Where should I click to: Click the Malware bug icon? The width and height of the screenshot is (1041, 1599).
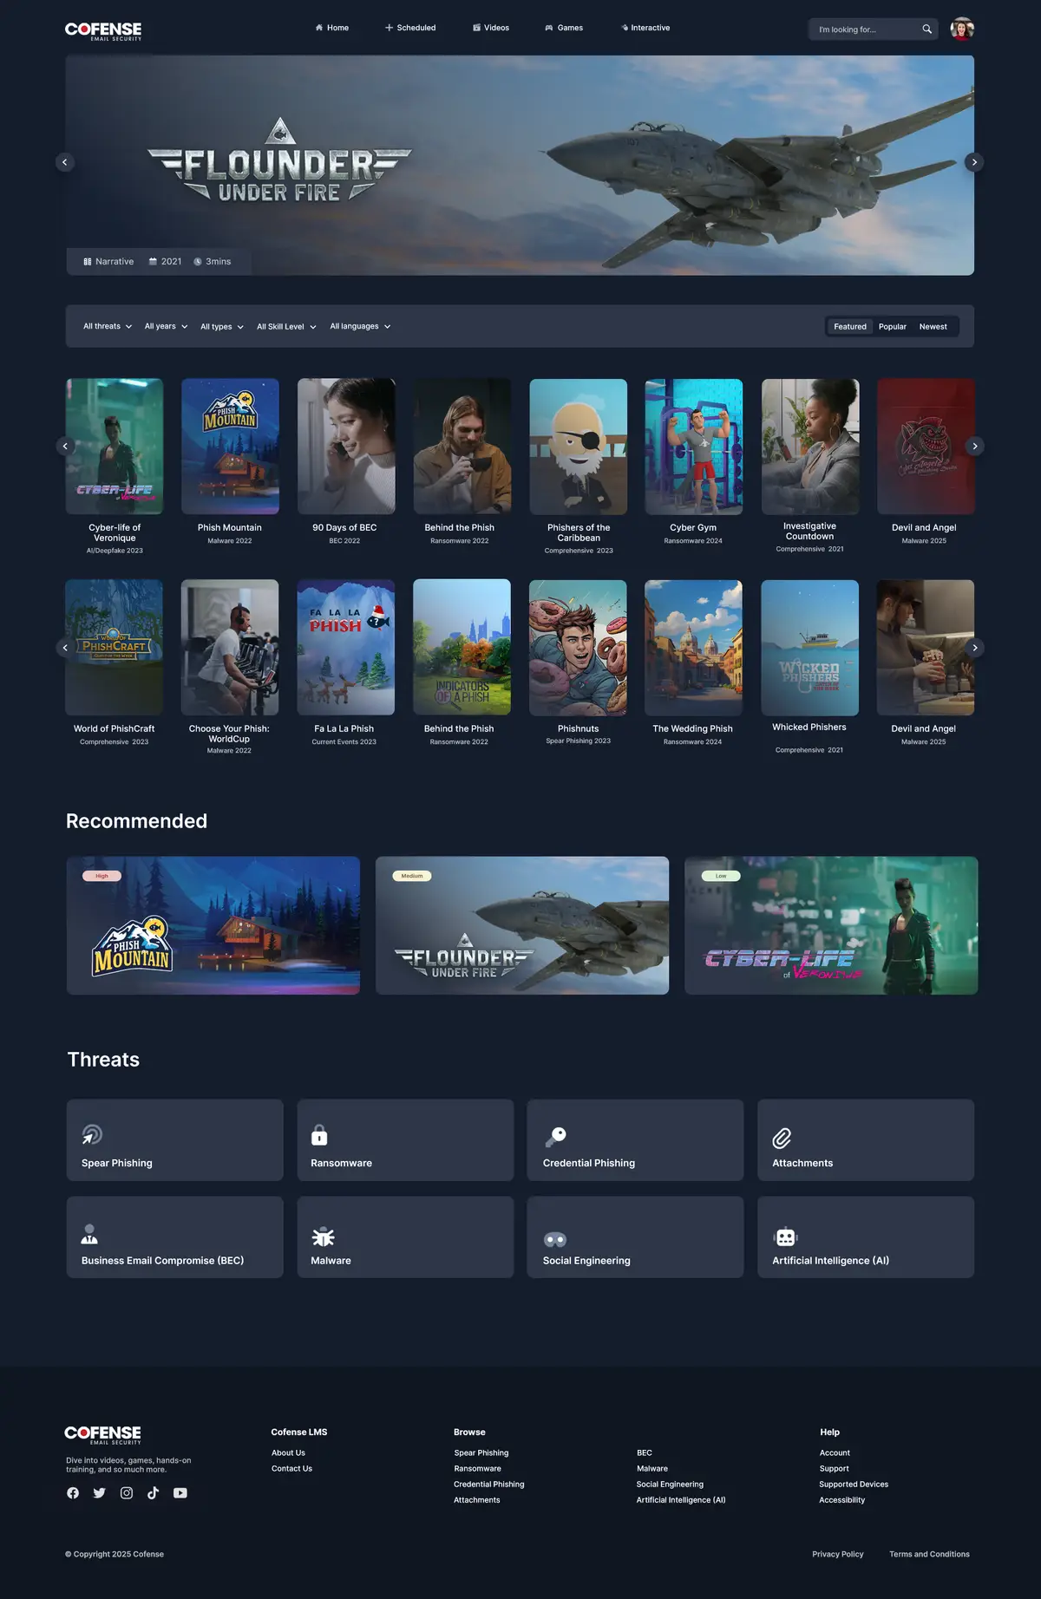coord(323,1237)
